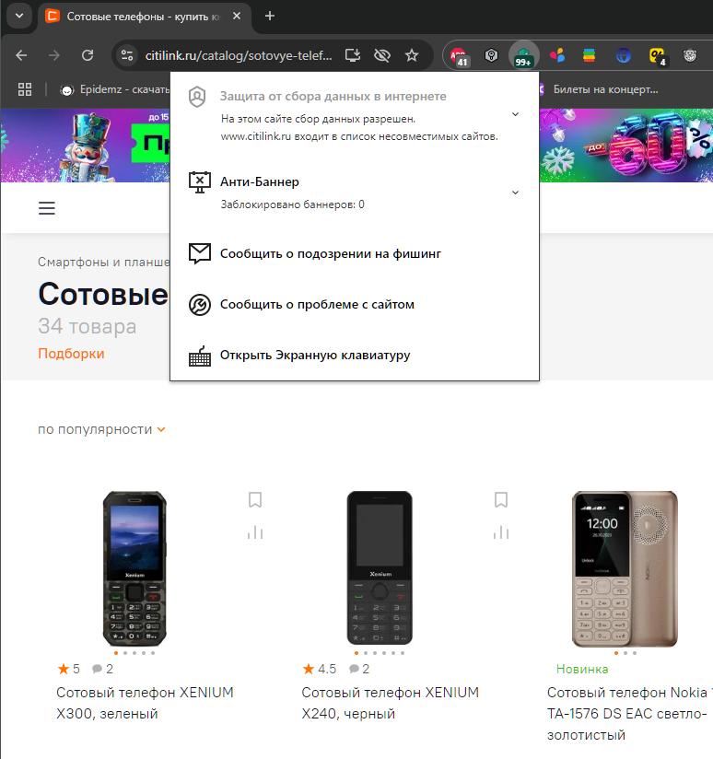Viewport: 713px width, 759px height.
Task: Open site information icon in address bar
Action: pyautogui.click(x=127, y=55)
